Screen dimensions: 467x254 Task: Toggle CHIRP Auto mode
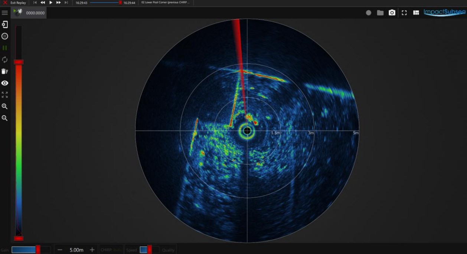click(110, 250)
